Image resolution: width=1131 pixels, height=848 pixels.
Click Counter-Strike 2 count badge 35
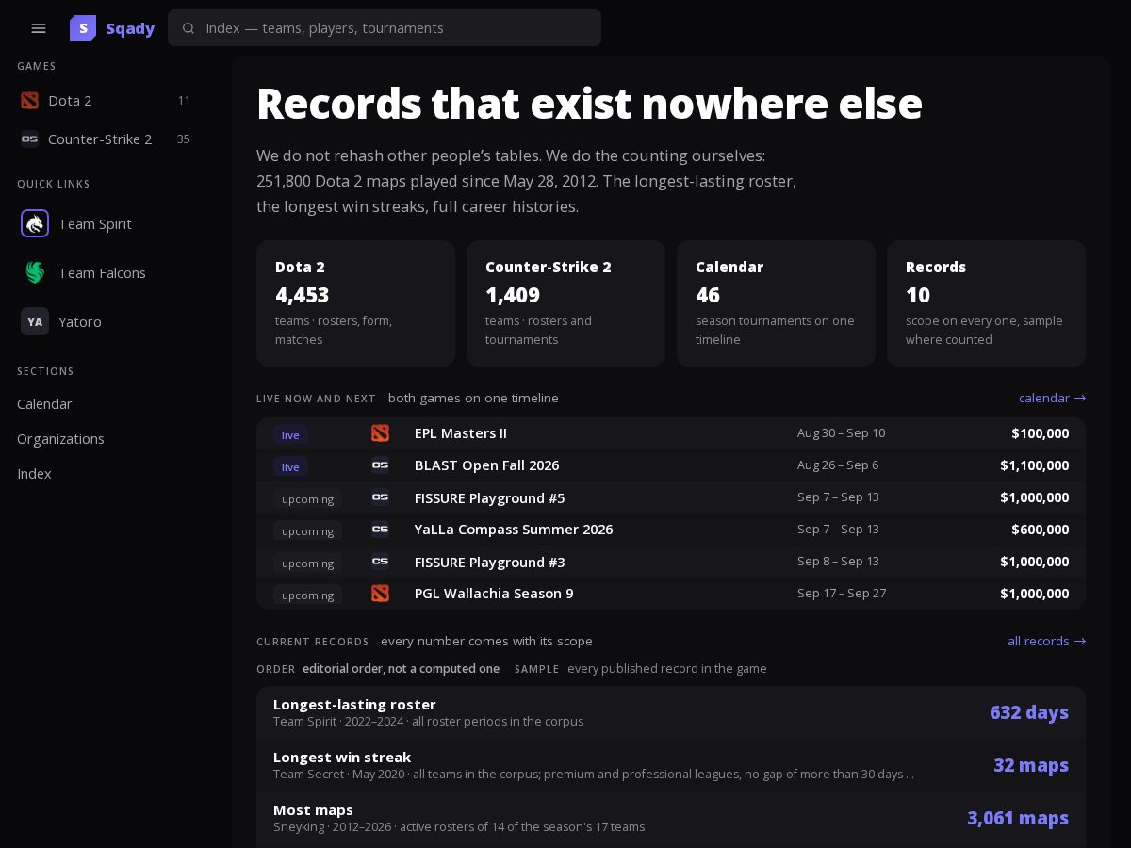click(184, 139)
